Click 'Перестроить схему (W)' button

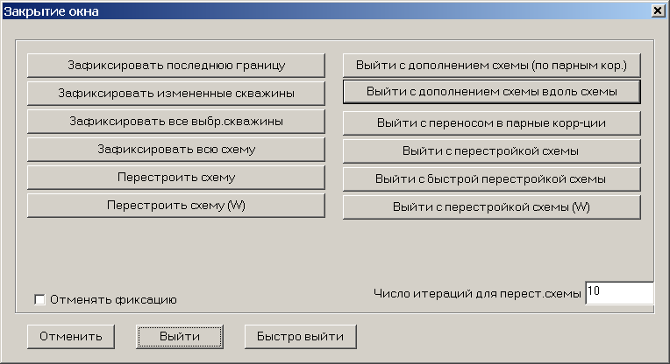pyautogui.click(x=176, y=206)
